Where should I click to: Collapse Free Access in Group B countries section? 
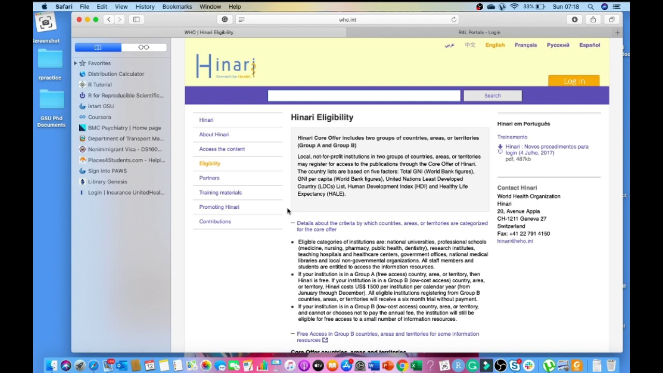coord(388,337)
